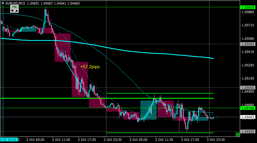This screenshot has height=143, width=257.
Task: Click the +57.2pips text label
Action: (90, 67)
